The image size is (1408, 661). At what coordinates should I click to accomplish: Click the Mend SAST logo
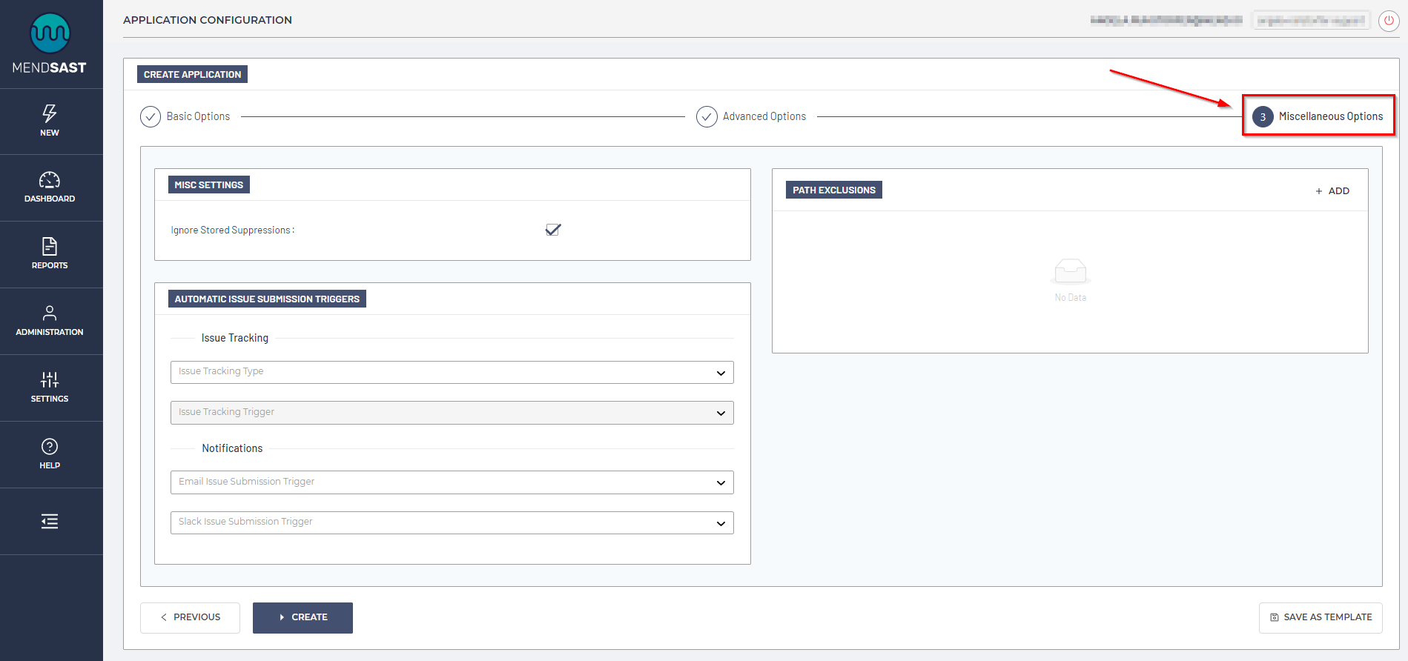[50, 44]
